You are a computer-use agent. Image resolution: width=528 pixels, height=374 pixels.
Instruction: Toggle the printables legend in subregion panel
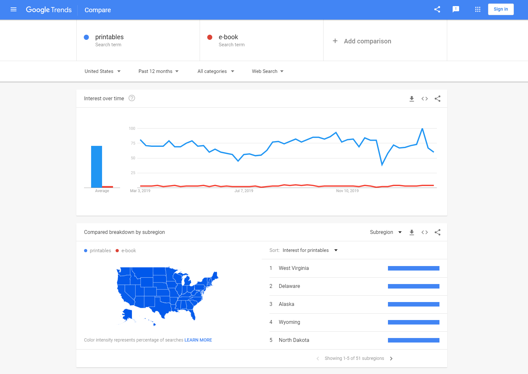tap(97, 250)
